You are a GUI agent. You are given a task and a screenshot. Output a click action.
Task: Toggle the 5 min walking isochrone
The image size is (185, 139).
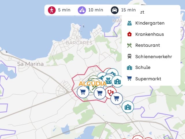pyautogui.click(x=59, y=10)
